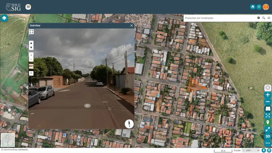
Task: Click the home icon in the top bar
Action: [253, 7]
